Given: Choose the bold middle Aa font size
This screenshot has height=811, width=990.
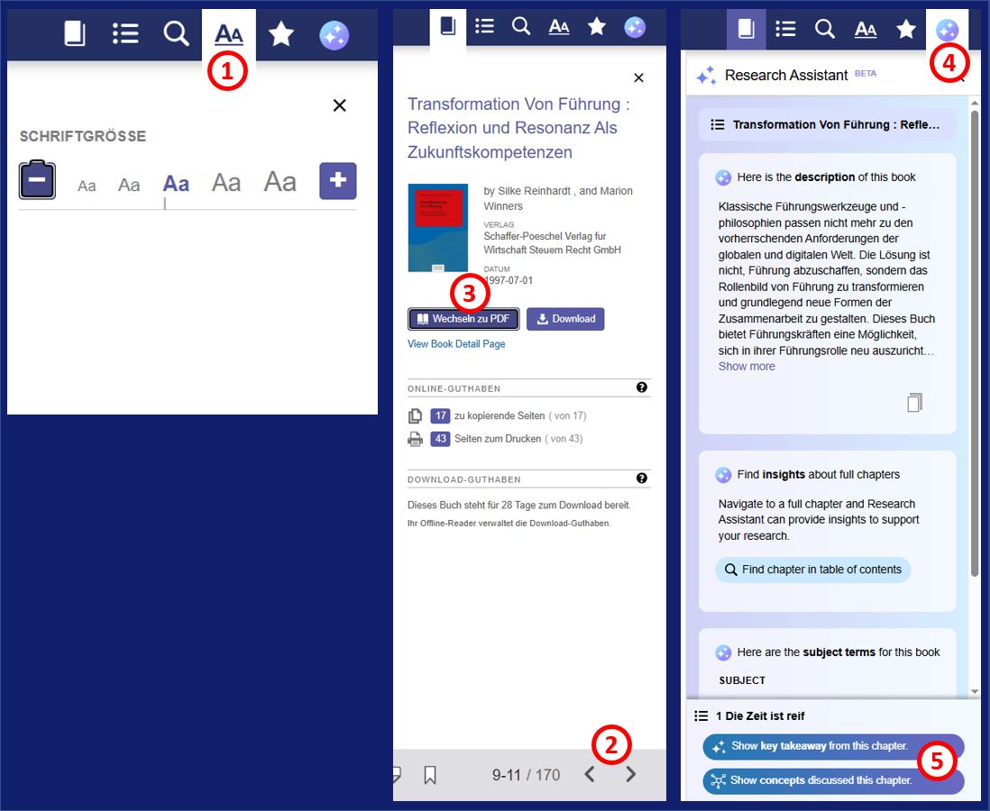Looking at the screenshot, I should [x=176, y=184].
